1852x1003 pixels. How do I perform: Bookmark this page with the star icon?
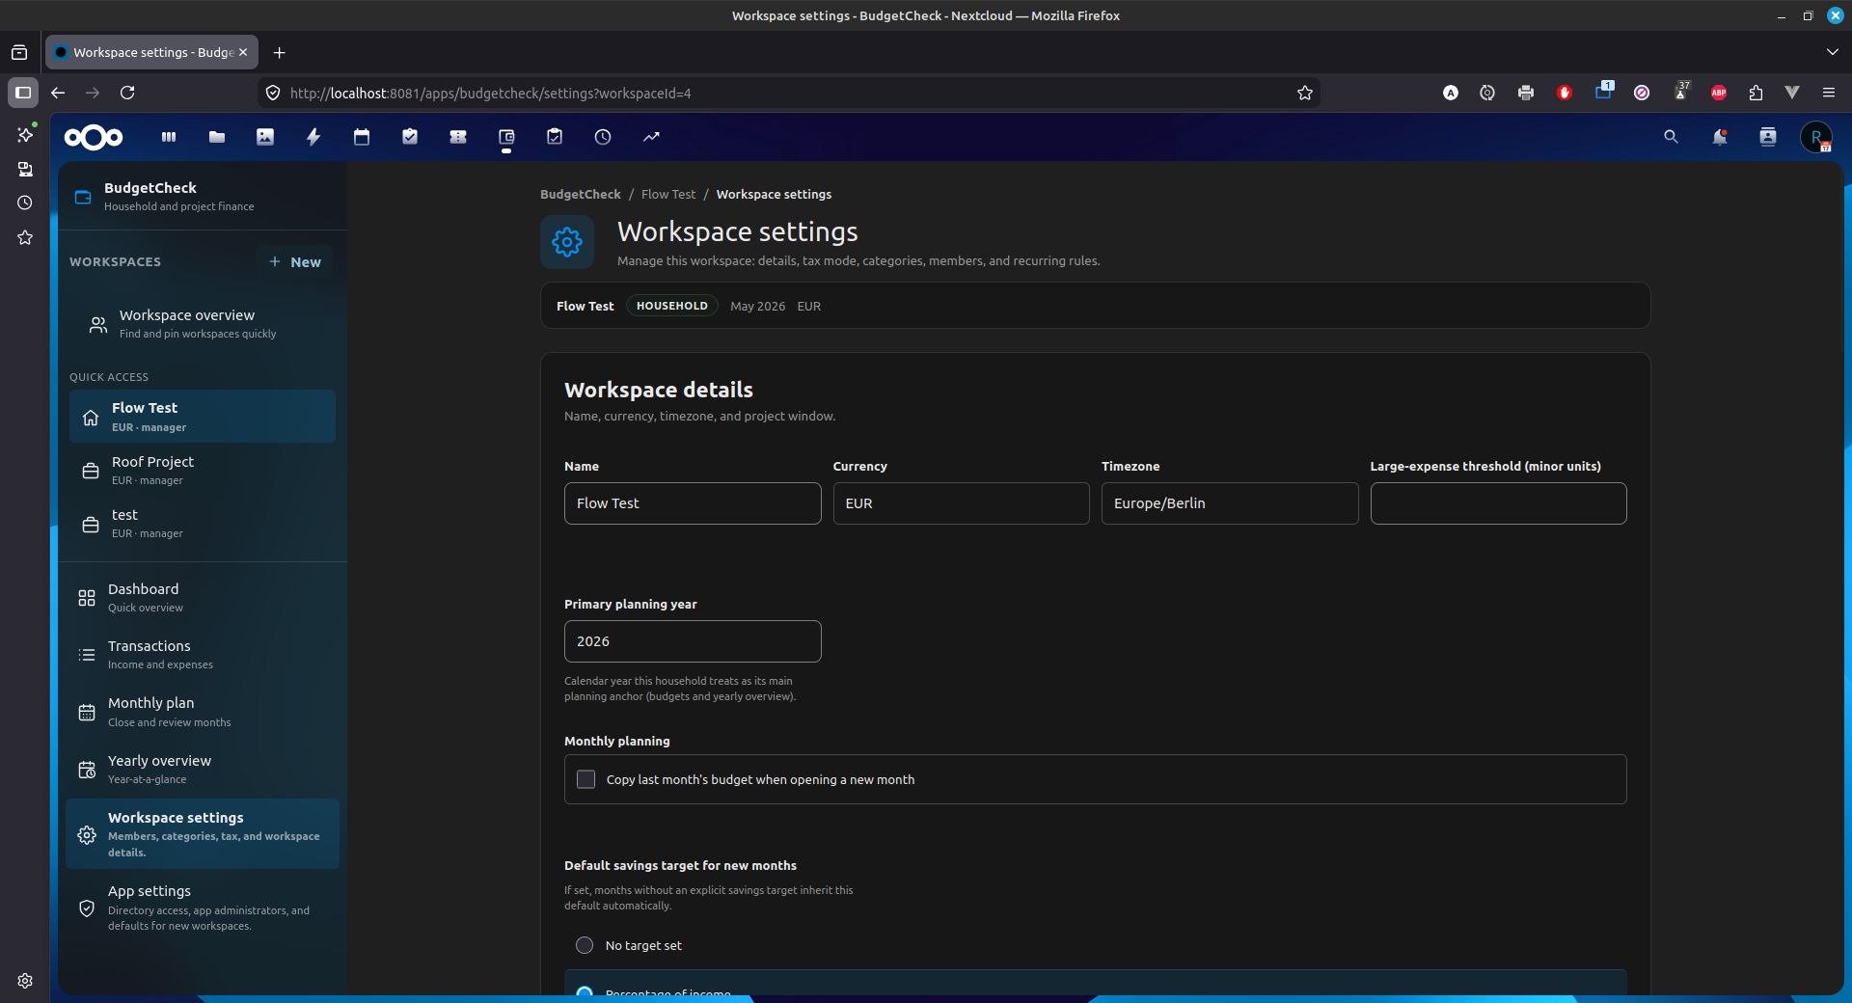tap(1305, 93)
